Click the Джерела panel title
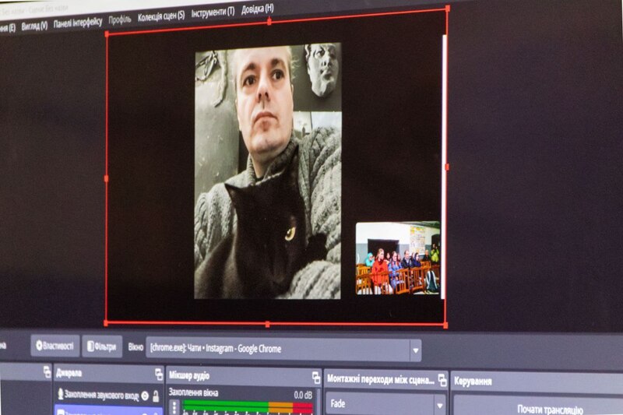The height and width of the screenshot is (415, 623). tap(69, 372)
